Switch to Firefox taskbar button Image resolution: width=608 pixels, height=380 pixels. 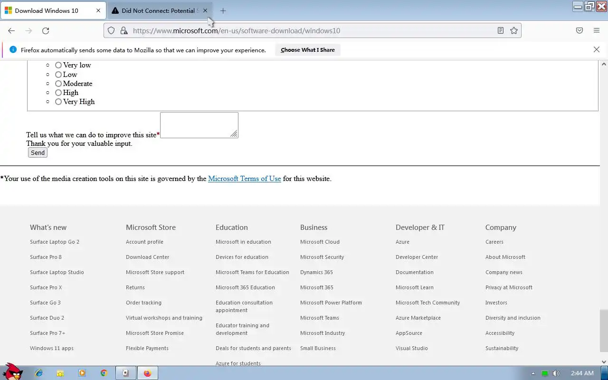click(148, 373)
